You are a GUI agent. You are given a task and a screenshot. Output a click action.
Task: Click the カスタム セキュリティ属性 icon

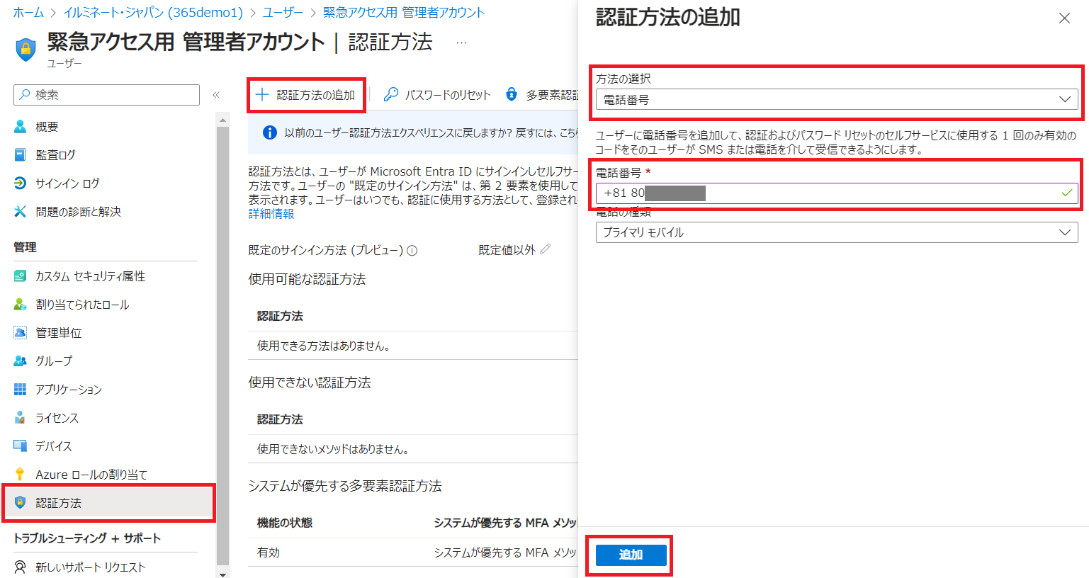(x=21, y=276)
